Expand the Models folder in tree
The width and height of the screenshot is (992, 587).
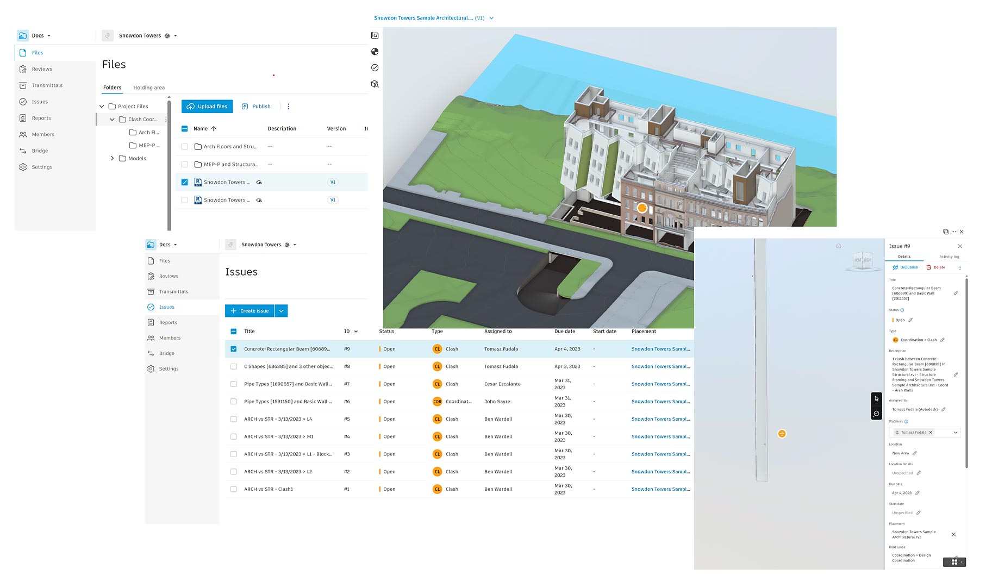113,159
